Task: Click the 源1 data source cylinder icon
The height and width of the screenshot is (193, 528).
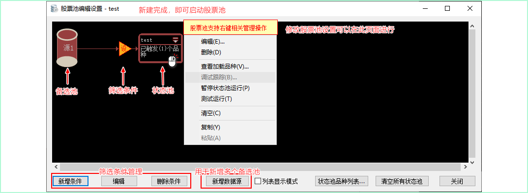Action: coord(67,48)
